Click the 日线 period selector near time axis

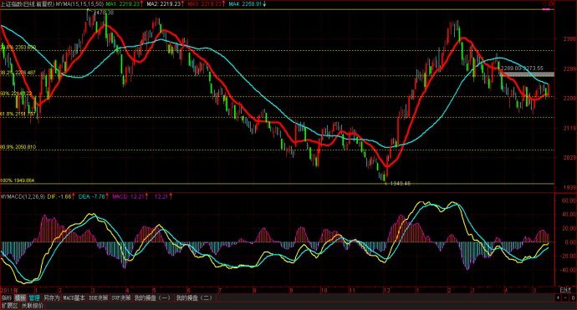565,290
